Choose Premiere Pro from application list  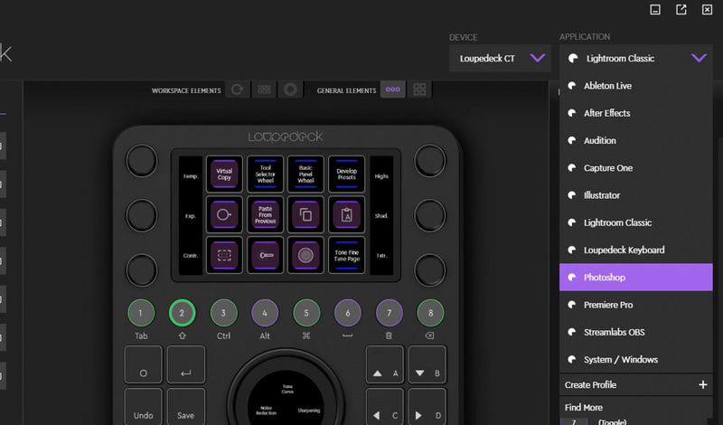point(636,305)
